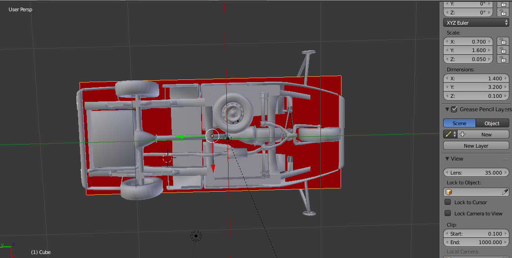
Task: Collapse the View panel
Action: click(447, 159)
